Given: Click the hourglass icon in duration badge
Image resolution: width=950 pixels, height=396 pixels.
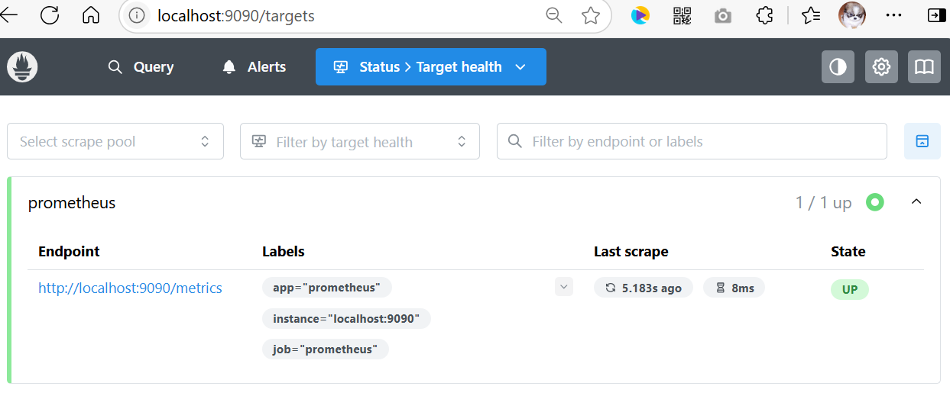Looking at the screenshot, I should 721,288.
